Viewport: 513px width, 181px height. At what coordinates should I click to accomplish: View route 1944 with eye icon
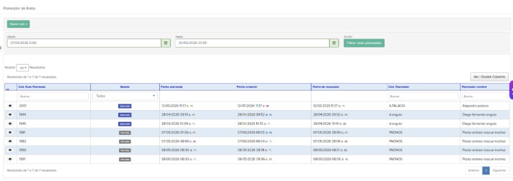[10, 114]
